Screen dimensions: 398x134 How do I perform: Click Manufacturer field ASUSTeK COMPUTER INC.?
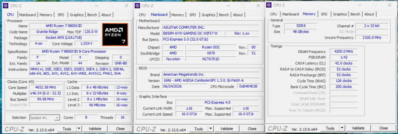coord(211,27)
